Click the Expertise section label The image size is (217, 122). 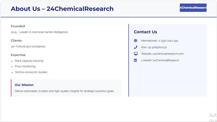click(x=18, y=55)
